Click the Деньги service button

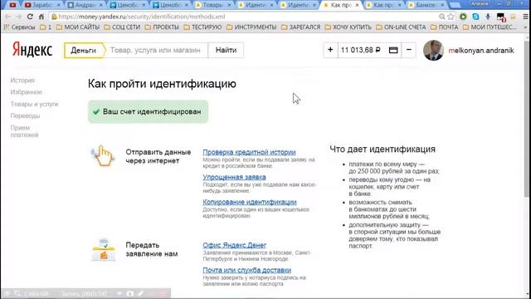point(83,50)
